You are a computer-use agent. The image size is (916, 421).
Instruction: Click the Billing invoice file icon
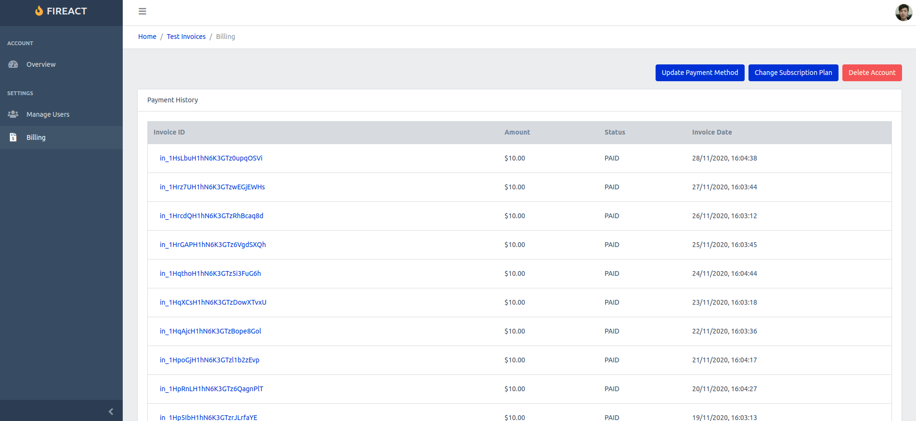(13, 137)
